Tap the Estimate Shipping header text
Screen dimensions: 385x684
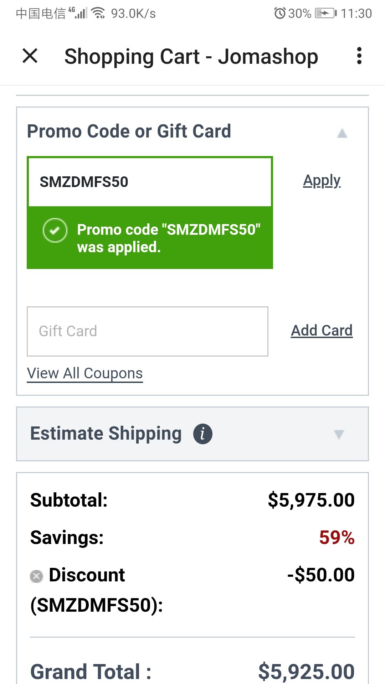coord(106,434)
